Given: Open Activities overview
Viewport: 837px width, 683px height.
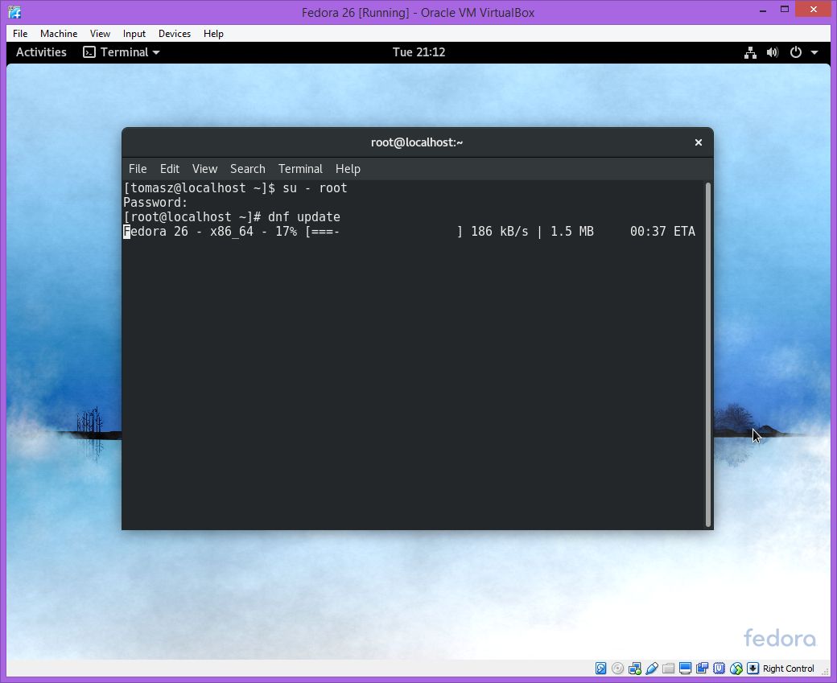Looking at the screenshot, I should tap(41, 52).
